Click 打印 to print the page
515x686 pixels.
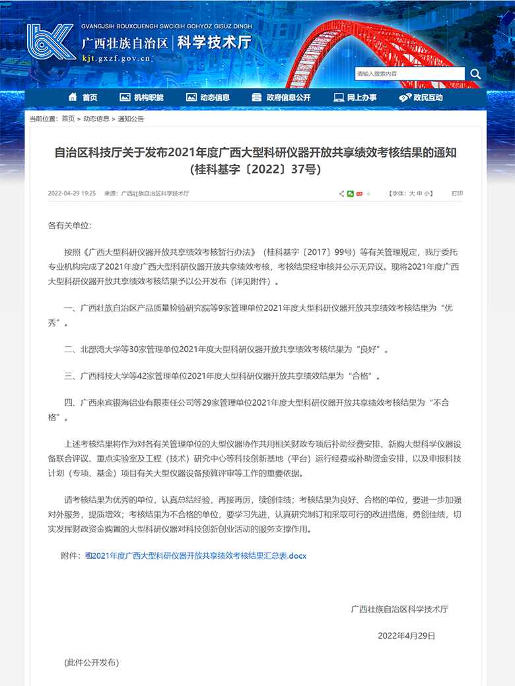point(457,194)
